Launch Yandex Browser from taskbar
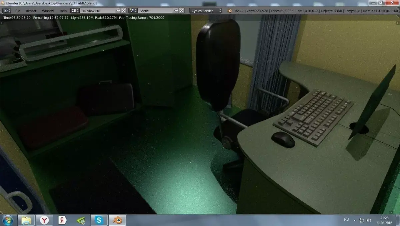 point(44,220)
